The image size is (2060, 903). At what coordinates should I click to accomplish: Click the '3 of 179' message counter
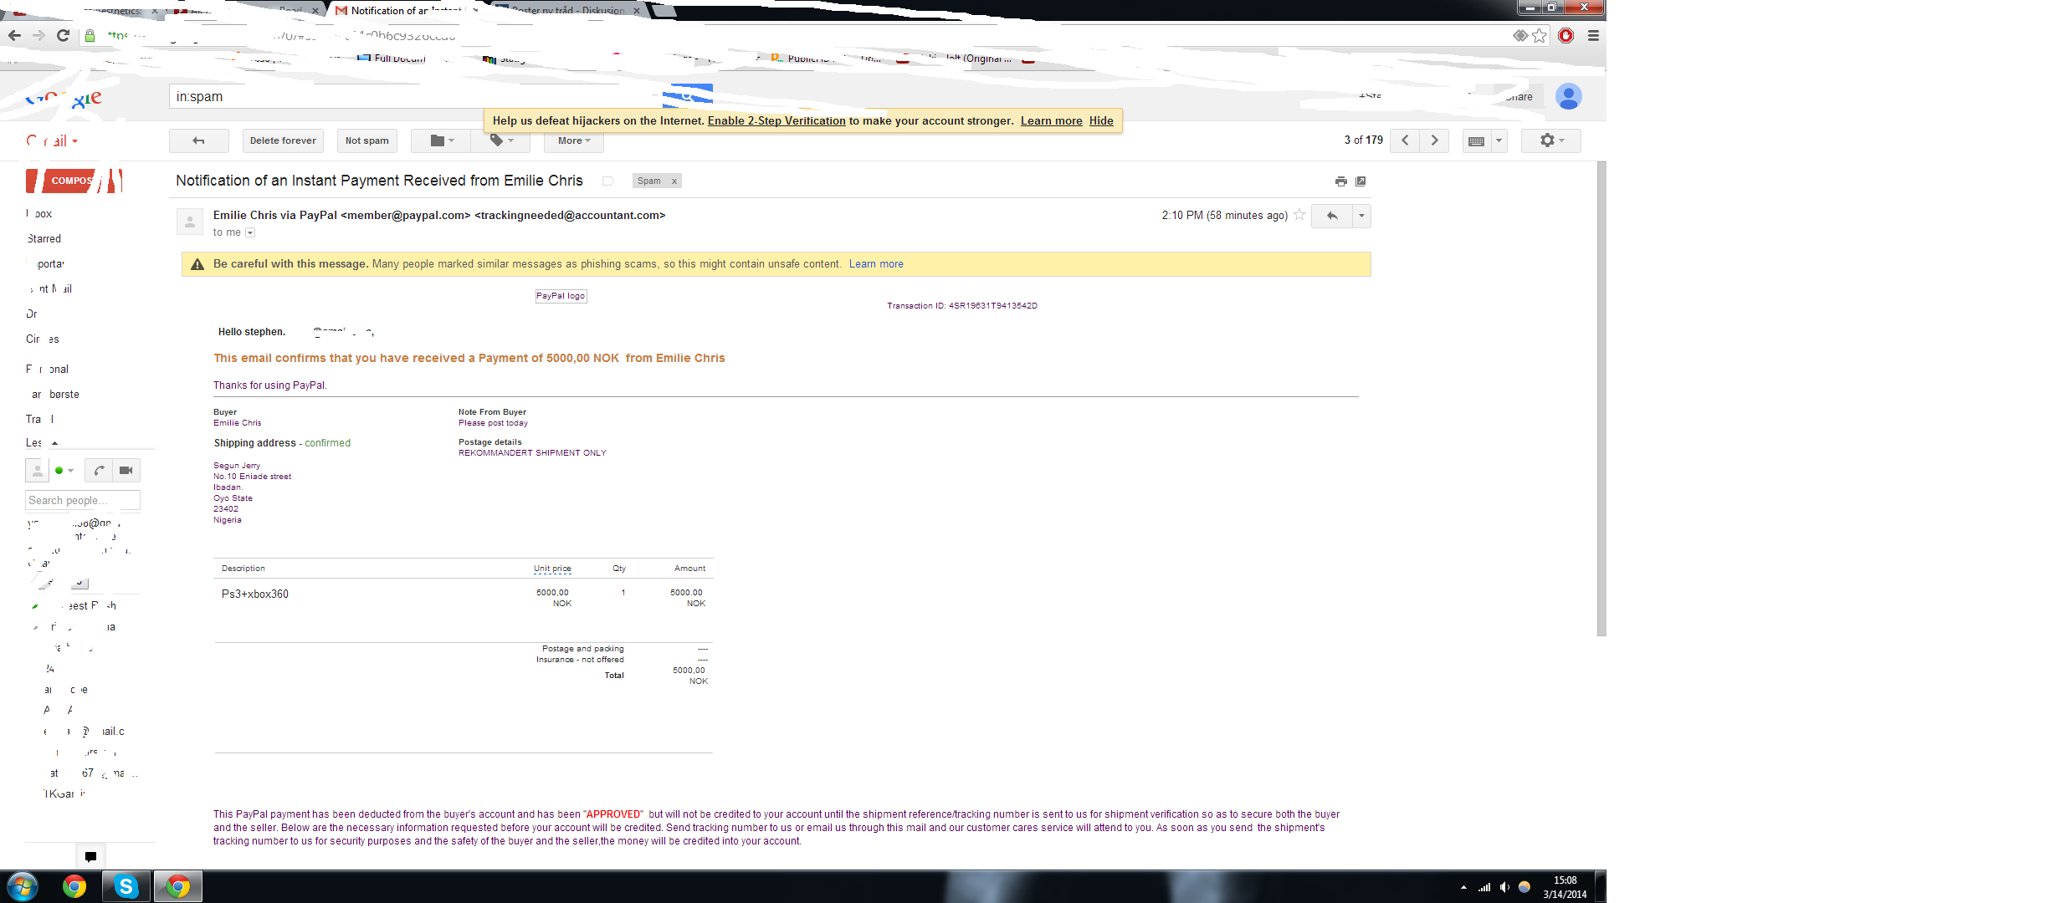click(1363, 140)
